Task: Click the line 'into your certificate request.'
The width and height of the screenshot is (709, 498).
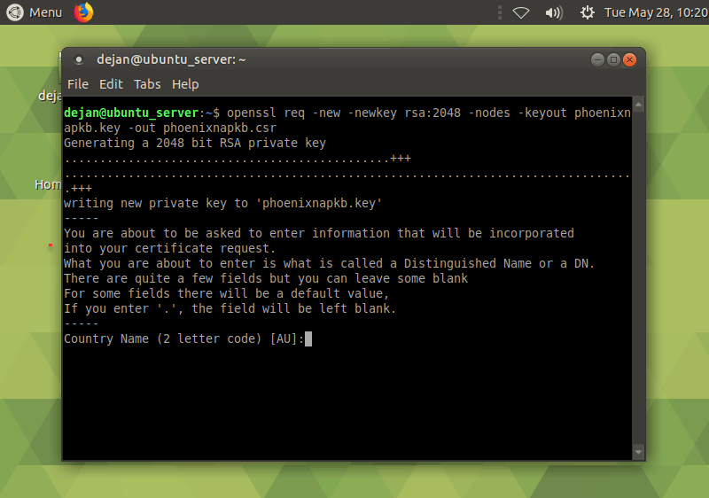Action: coord(169,248)
